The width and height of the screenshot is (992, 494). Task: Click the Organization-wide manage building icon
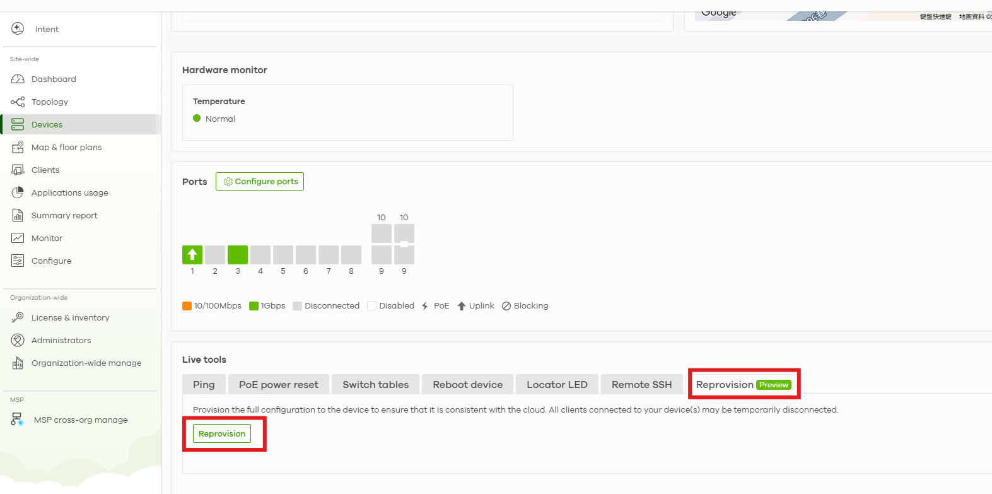click(x=18, y=363)
